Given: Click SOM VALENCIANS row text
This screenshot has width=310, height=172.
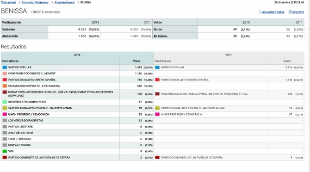Looking at the screenshot, I should [x=19, y=145].
